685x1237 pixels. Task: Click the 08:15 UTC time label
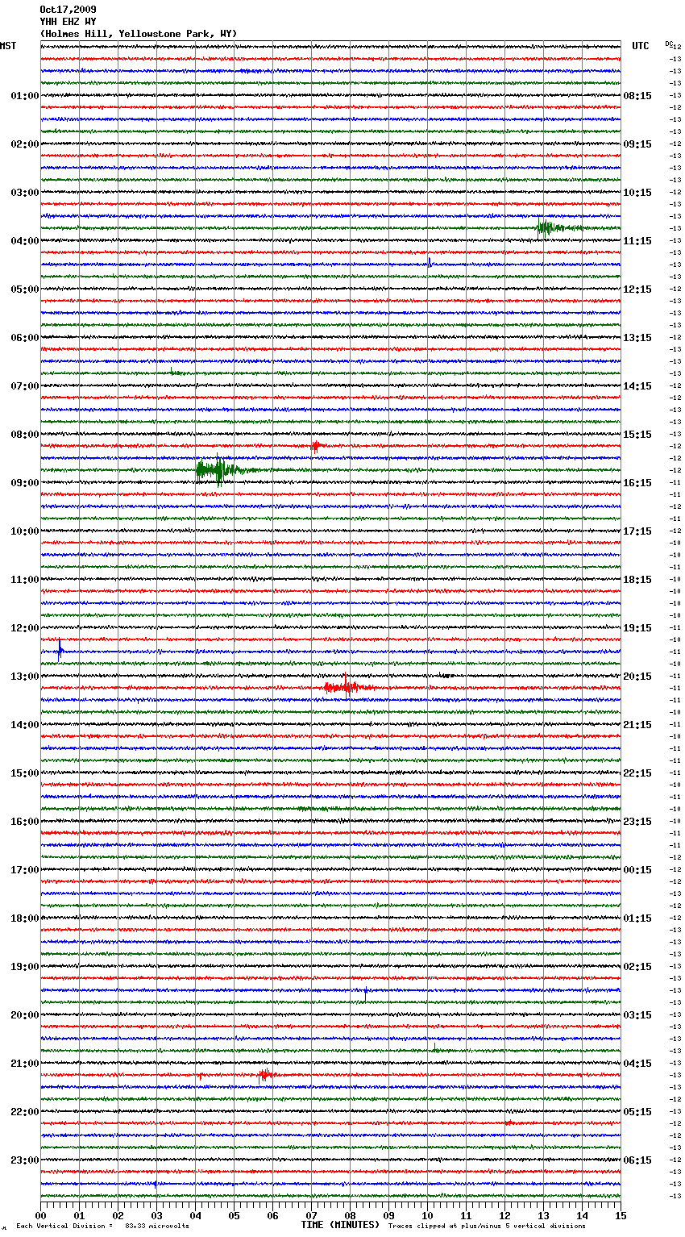(x=637, y=96)
